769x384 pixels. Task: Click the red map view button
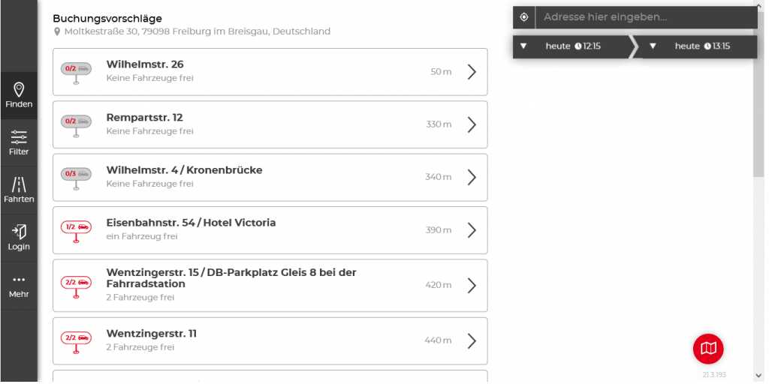coord(708,349)
